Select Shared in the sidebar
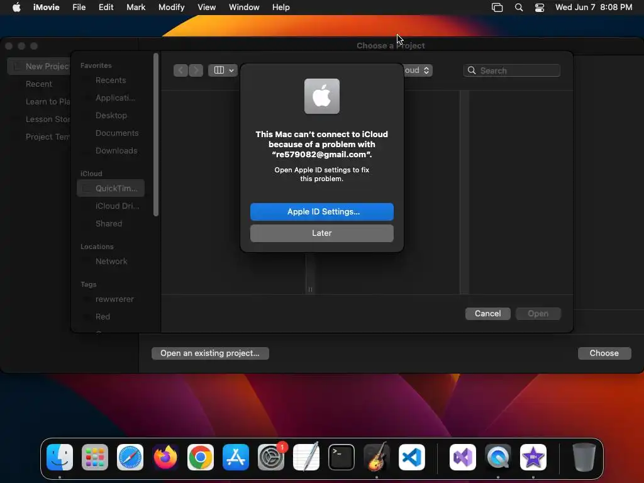 point(111,224)
